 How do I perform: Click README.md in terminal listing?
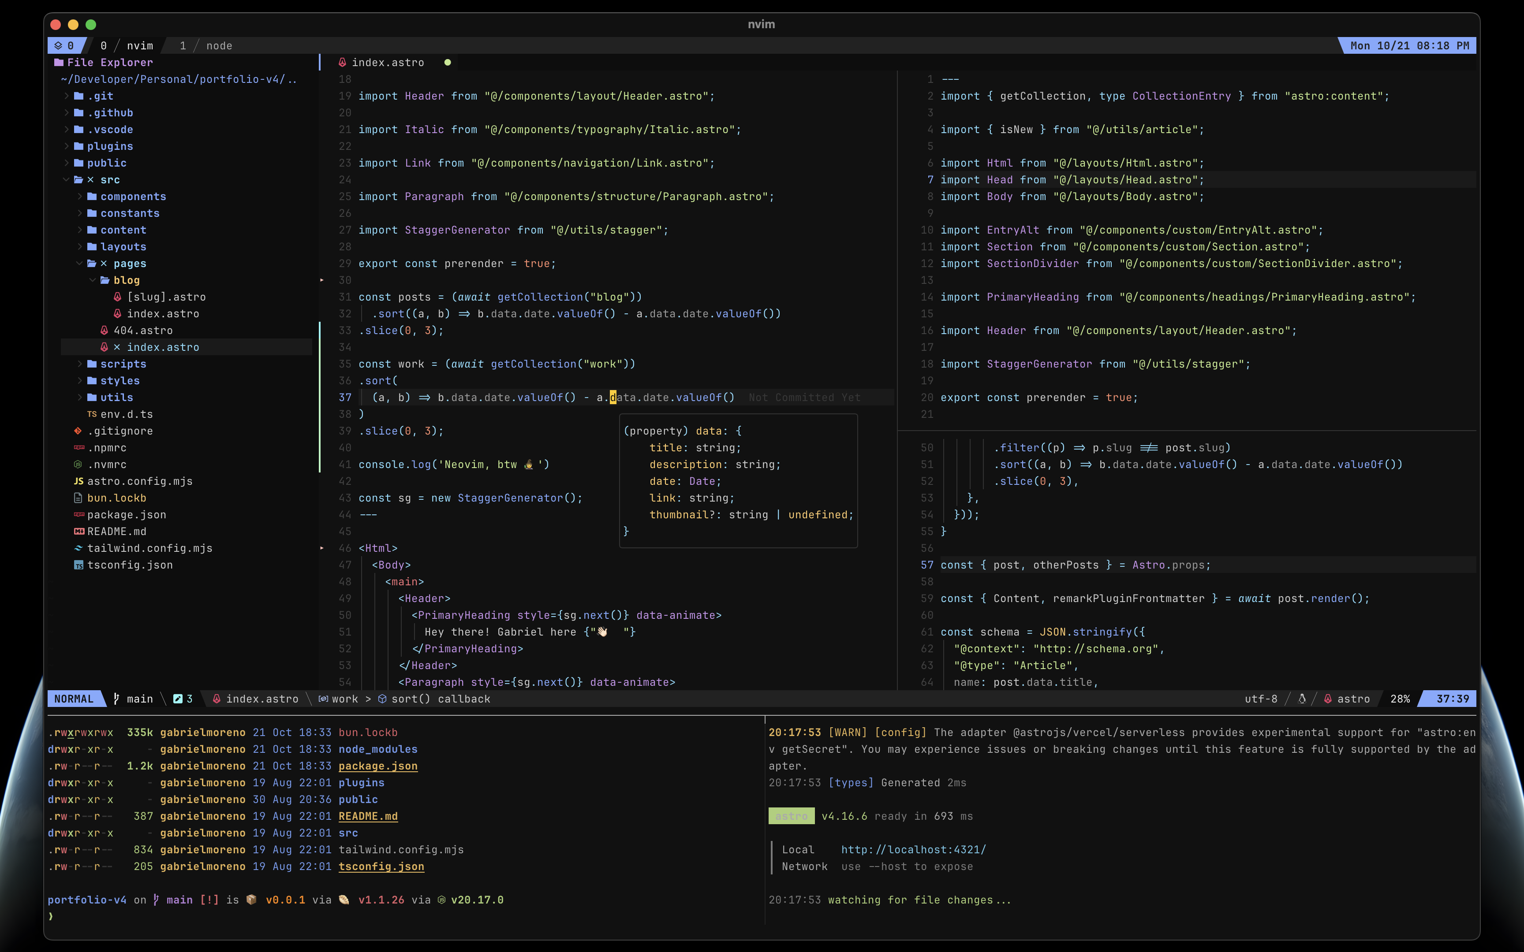[x=368, y=816]
